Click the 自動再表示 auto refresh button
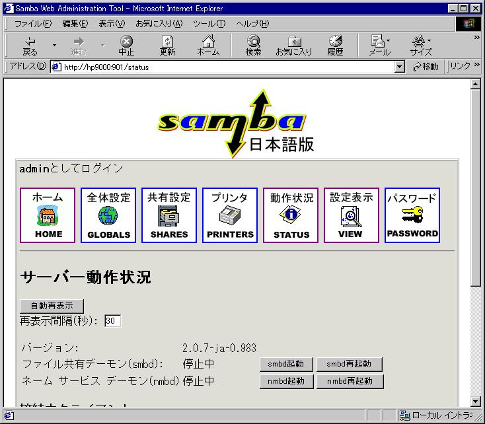Screen dimensions: 485x424 point(52,306)
